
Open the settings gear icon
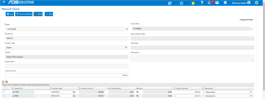tap(225, 3)
